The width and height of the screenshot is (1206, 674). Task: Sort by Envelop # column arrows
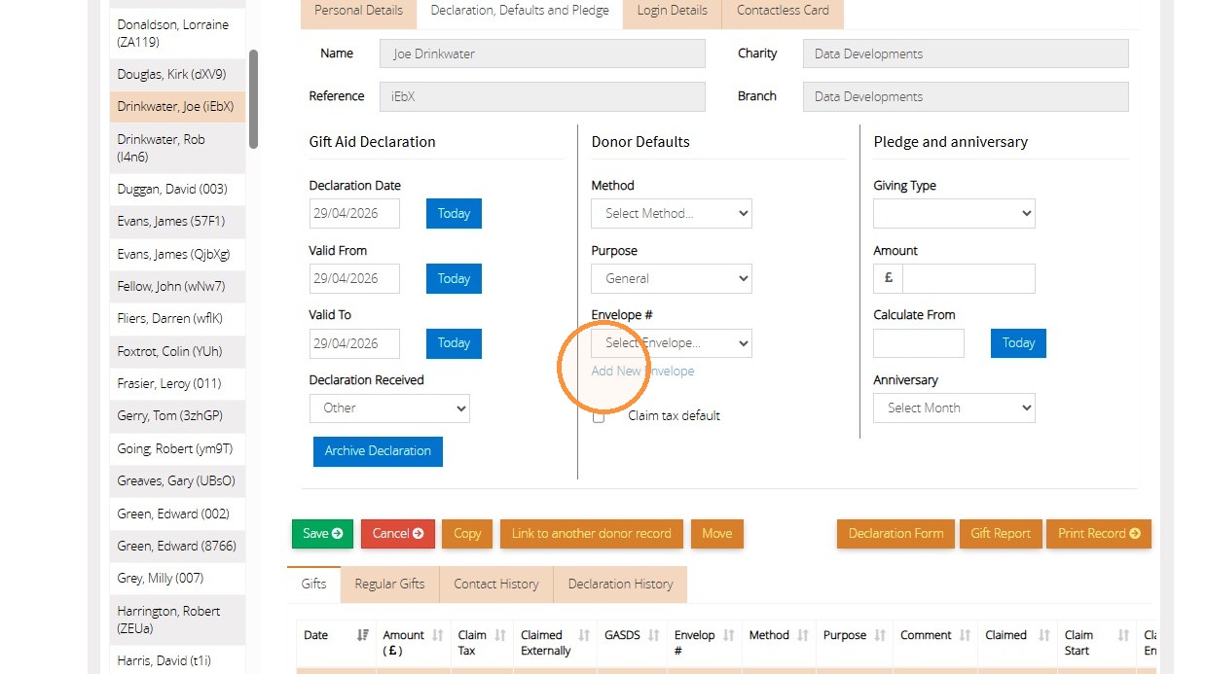point(728,635)
